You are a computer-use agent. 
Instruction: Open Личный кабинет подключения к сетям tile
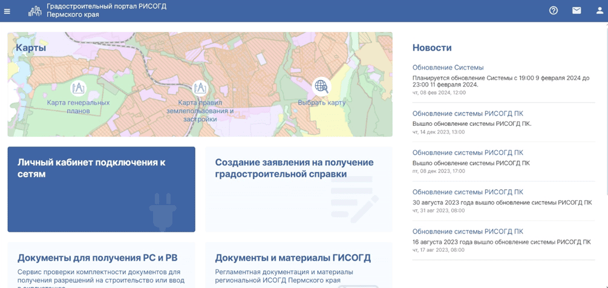click(x=101, y=189)
